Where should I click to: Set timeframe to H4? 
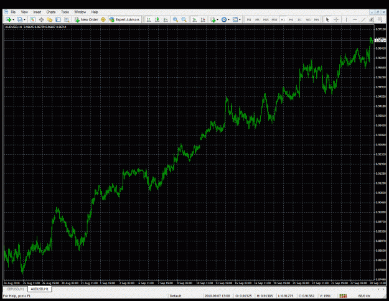(291, 19)
